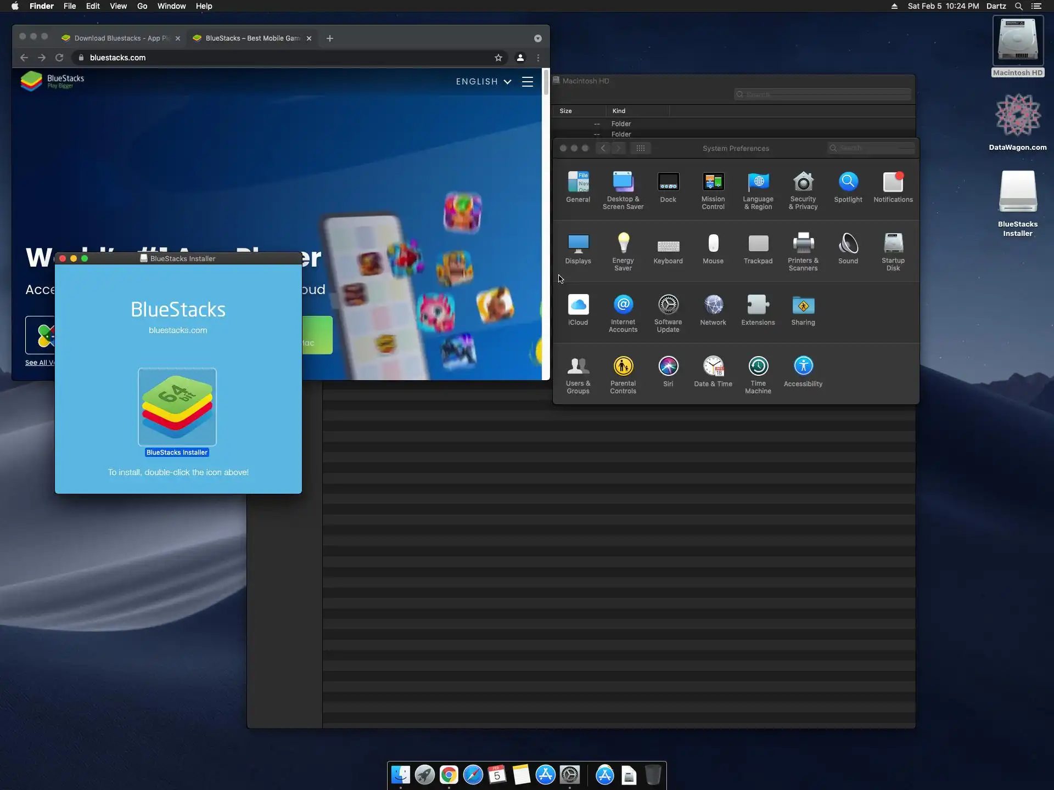This screenshot has height=790, width=1054.
Task: Expand the ENGLISH language dropdown
Action: pyautogui.click(x=483, y=82)
